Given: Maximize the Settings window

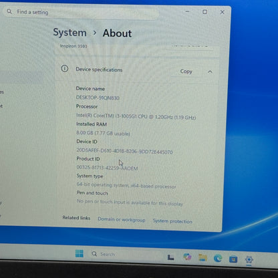Looking at the screenshot, I should (x=204, y=12).
